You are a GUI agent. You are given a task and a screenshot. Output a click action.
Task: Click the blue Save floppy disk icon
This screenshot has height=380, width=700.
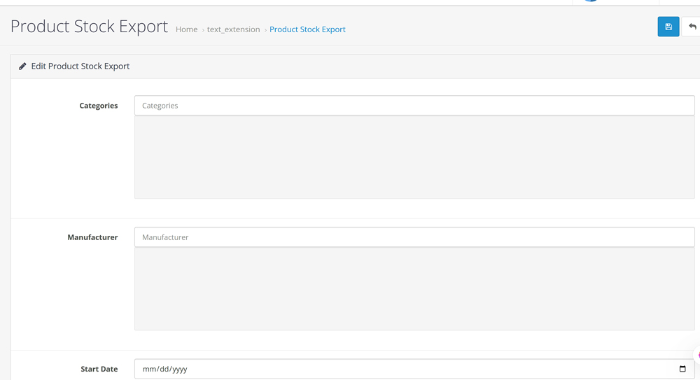tap(668, 27)
